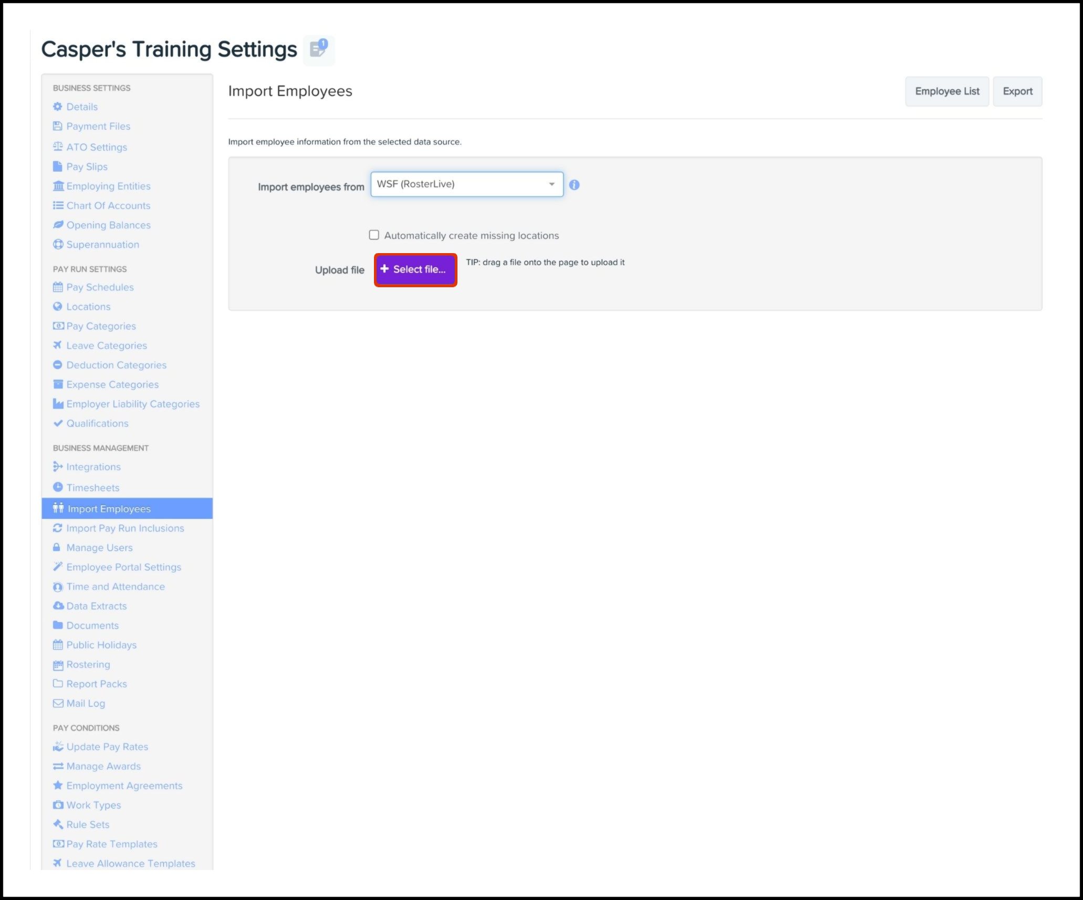
Task: Click the Leave Categories plane icon
Action: pos(58,346)
